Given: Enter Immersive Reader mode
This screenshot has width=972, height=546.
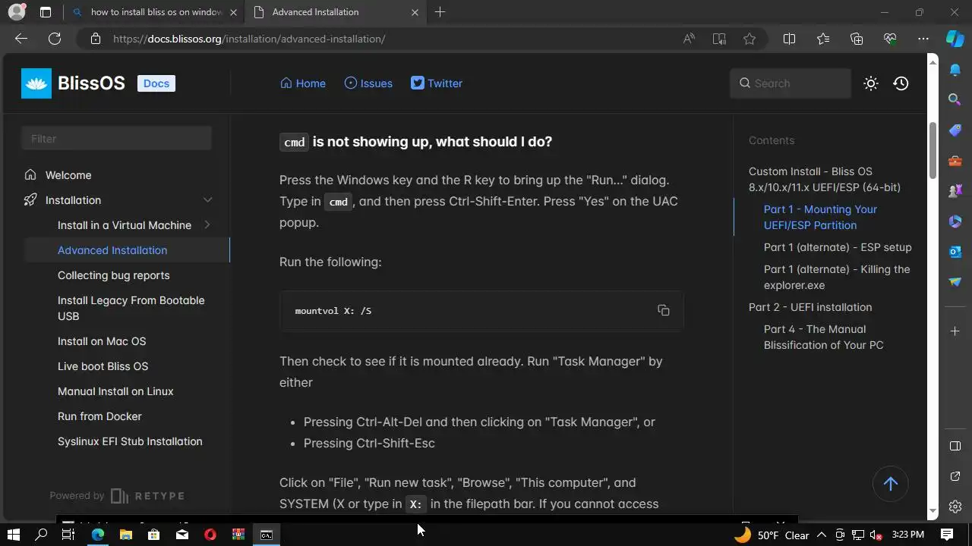Looking at the screenshot, I should 719,39.
